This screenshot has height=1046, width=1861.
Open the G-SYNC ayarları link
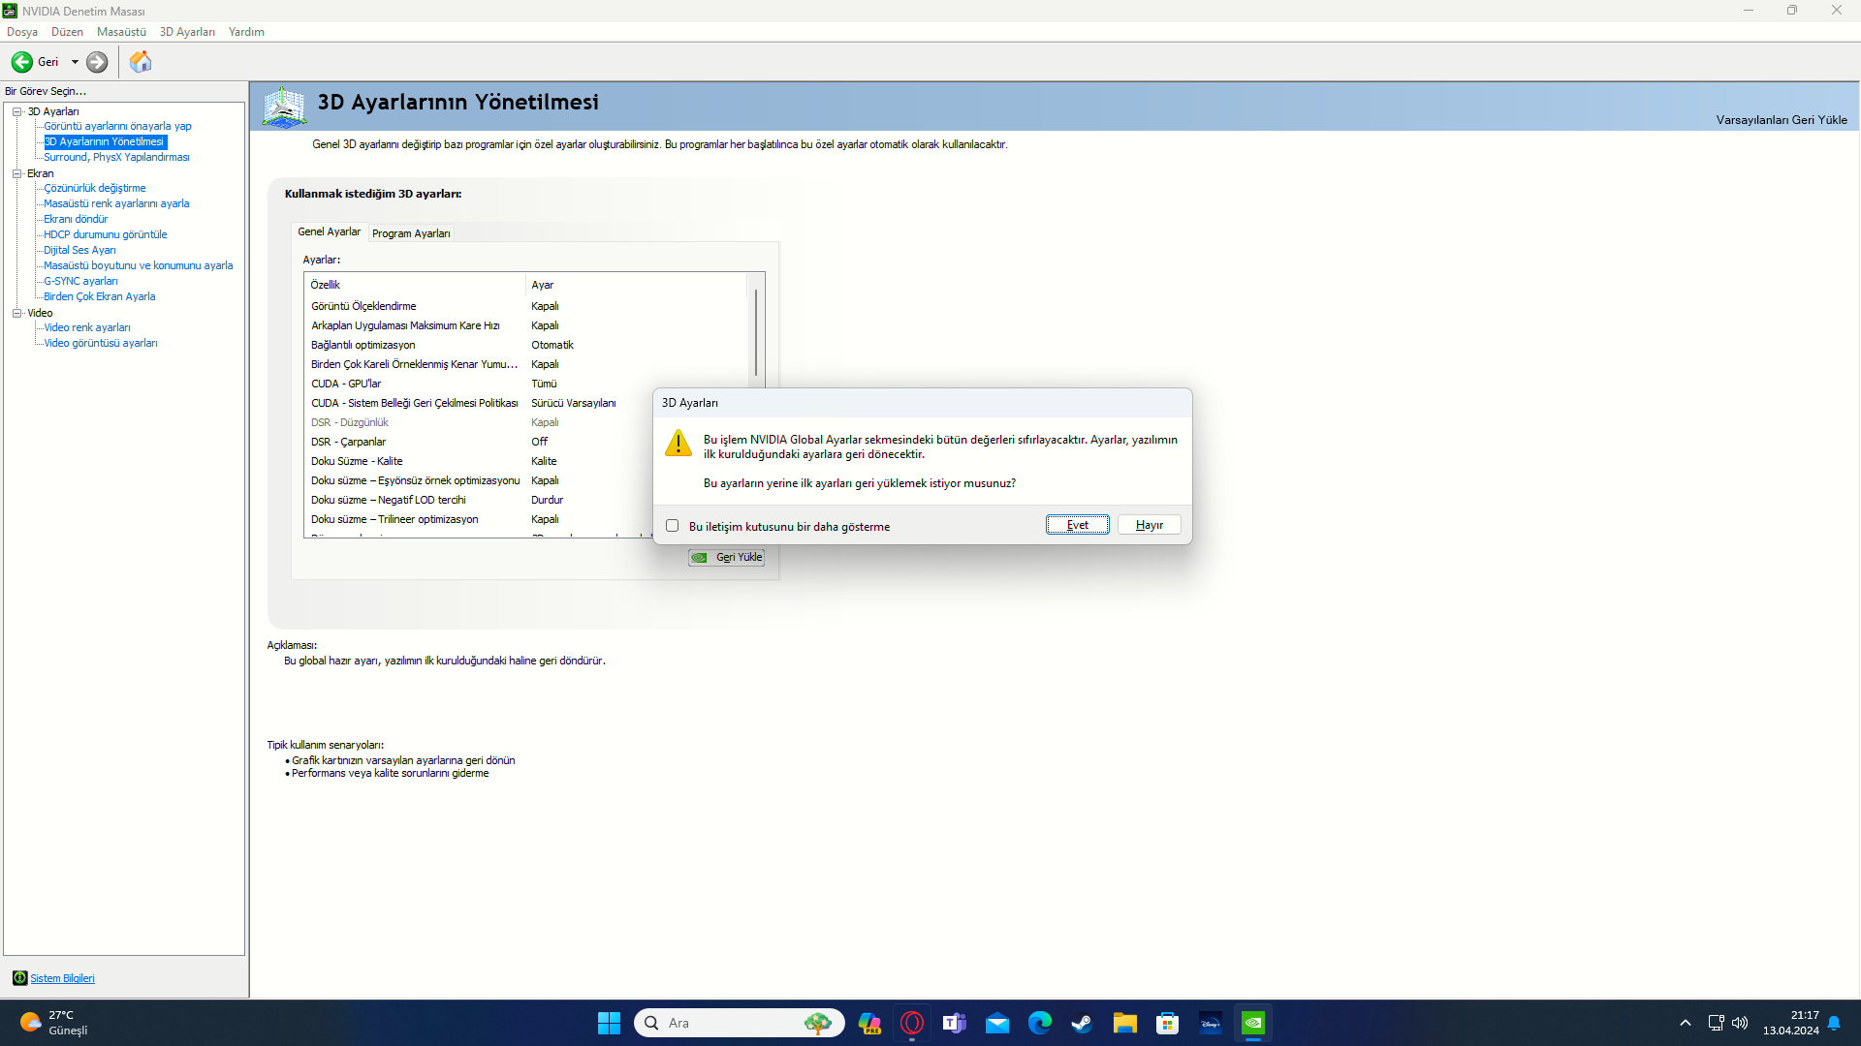[x=80, y=281]
